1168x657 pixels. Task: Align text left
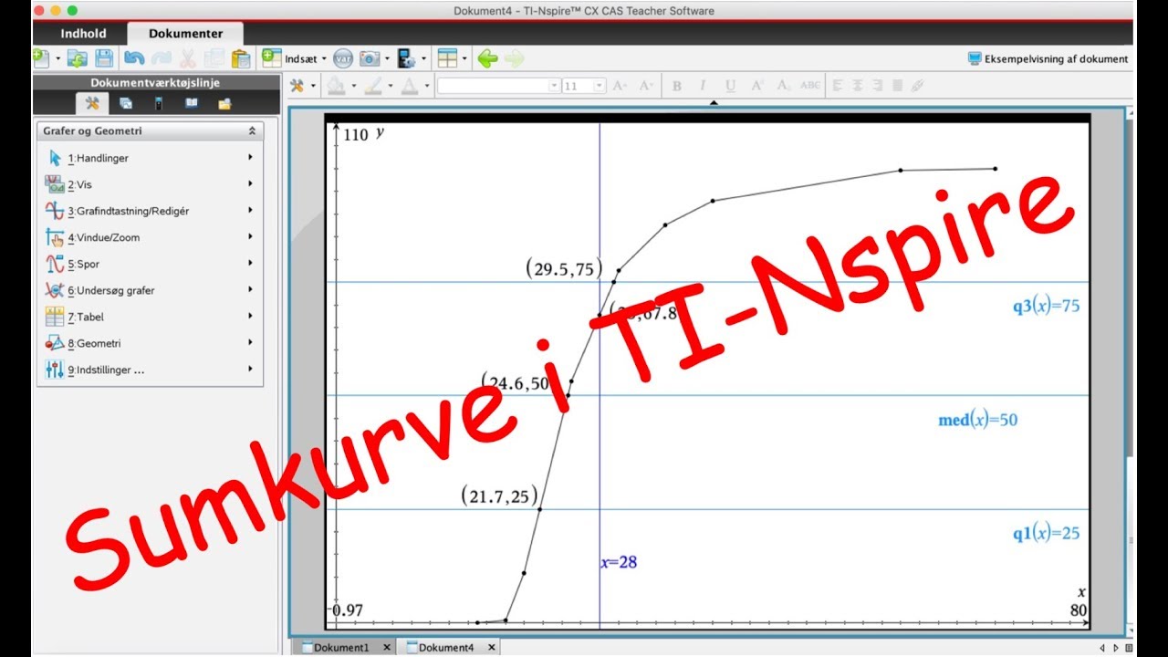[x=838, y=85]
